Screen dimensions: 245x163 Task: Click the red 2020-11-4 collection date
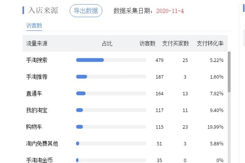pyautogui.click(x=170, y=11)
